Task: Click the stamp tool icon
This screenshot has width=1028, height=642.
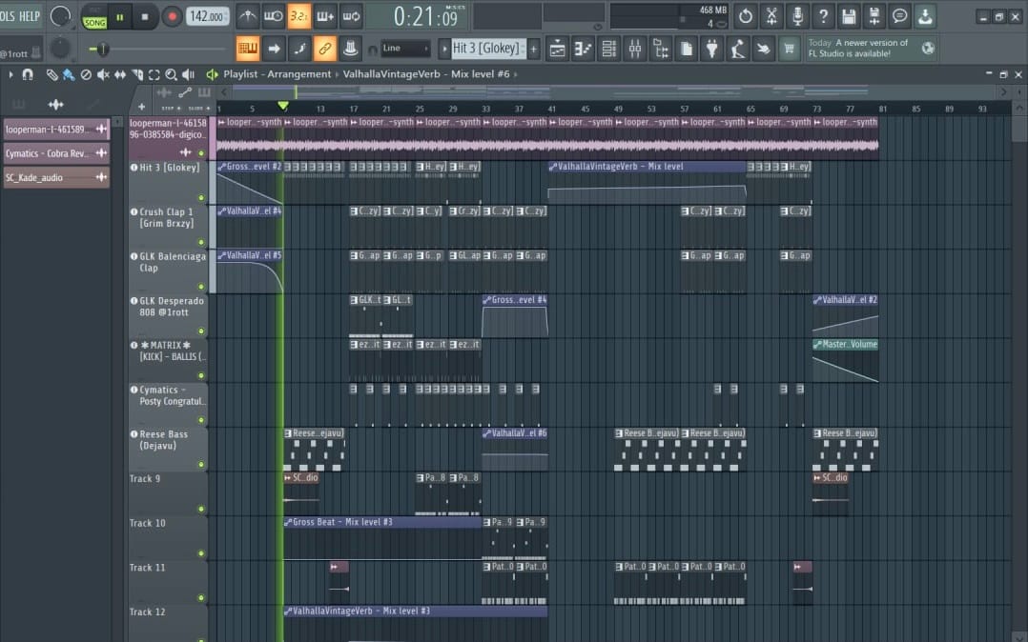Action: click(x=351, y=48)
